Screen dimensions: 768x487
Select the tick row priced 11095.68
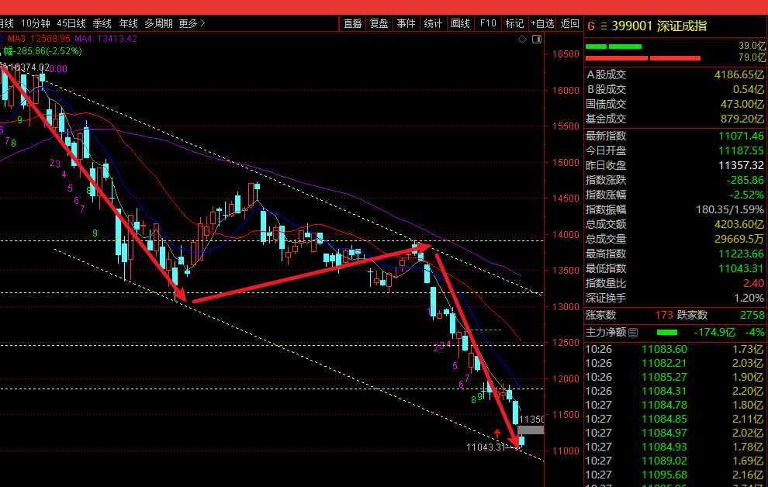(x=676, y=475)
